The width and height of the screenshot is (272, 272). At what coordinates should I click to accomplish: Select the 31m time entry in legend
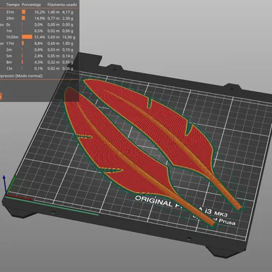[x=10, y=12]
